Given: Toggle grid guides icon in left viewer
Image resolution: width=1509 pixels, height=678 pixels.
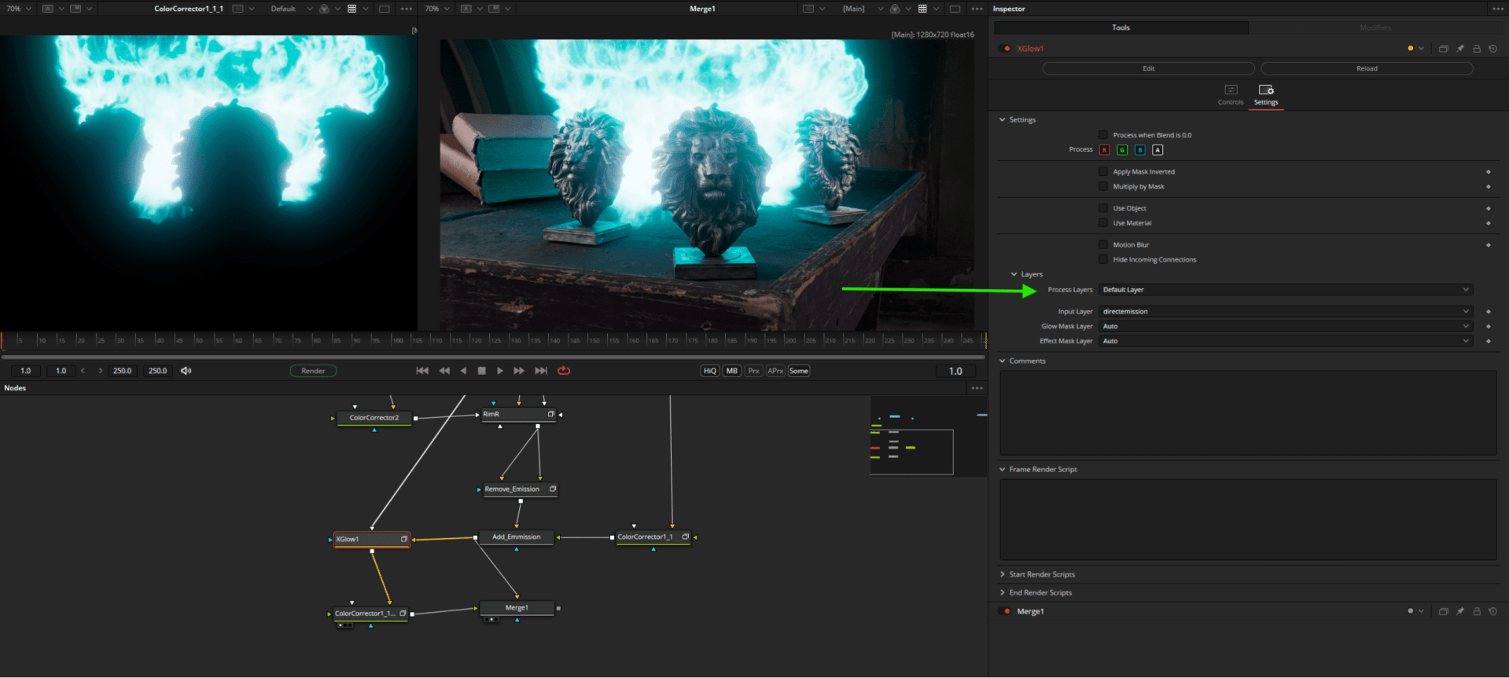Looking at the screenshot, I should coord(352,9).
